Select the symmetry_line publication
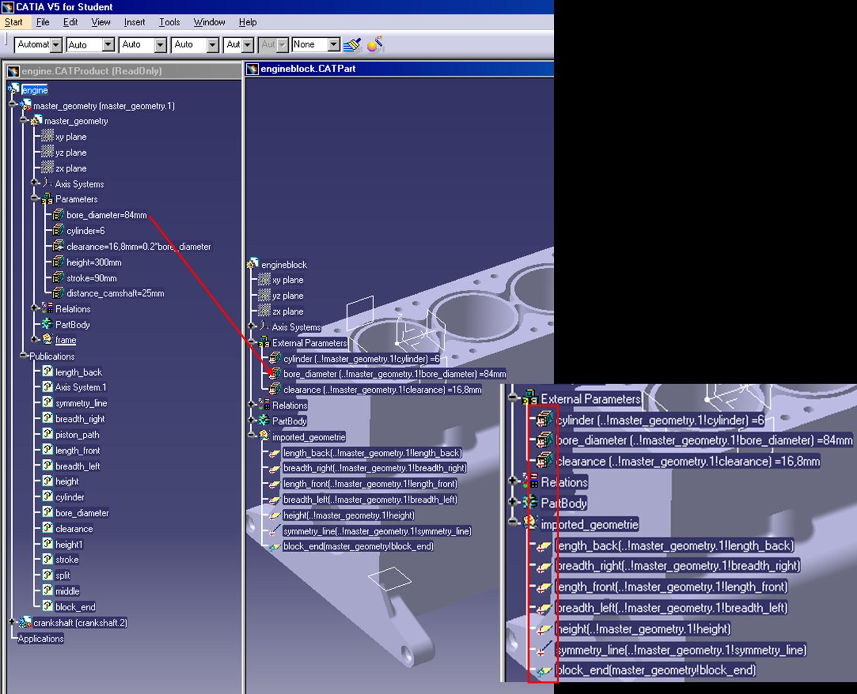Screen dimensions: 857x694 (x=81, y=403)
